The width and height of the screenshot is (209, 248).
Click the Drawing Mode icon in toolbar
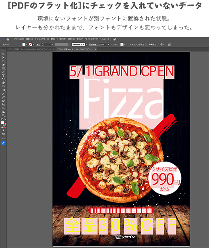3,130
